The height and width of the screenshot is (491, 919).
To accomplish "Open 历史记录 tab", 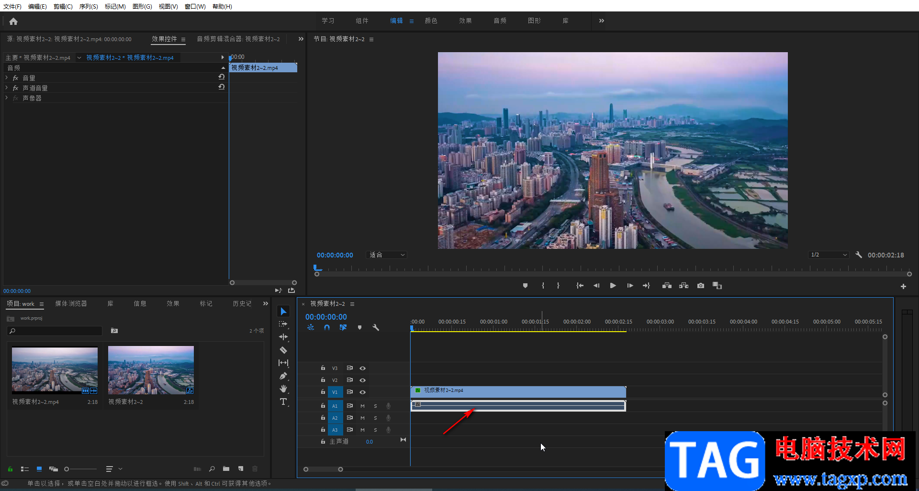I will pos(242,303).
